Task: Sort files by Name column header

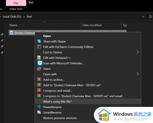Action: (13, 25)
